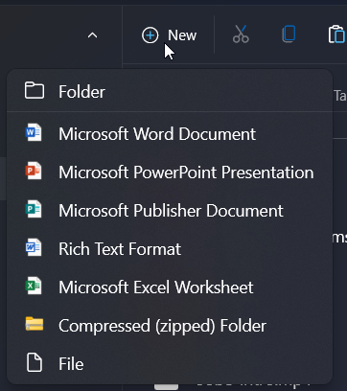The height and width of the screenshot is (391, 347).
Task: Collapse the pane with the up chevron
Action: 92,35
